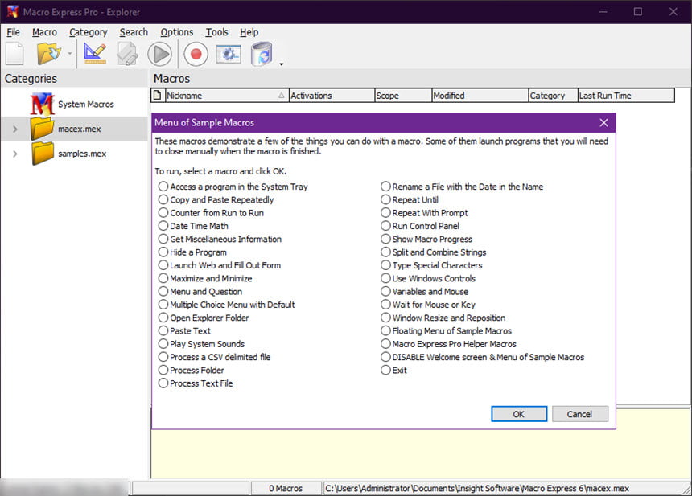Click the Macro Express app icon in the title bar
Image resolution: width=692 pixels, height=496 pixels.
[x=12, y=11]
